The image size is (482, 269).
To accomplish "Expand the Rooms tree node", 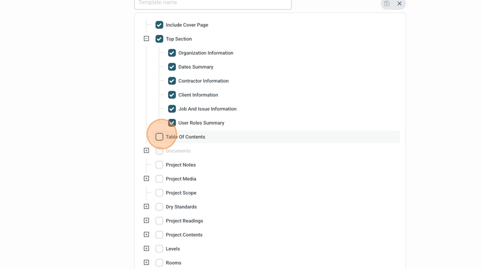I will (x=146, y=263).
